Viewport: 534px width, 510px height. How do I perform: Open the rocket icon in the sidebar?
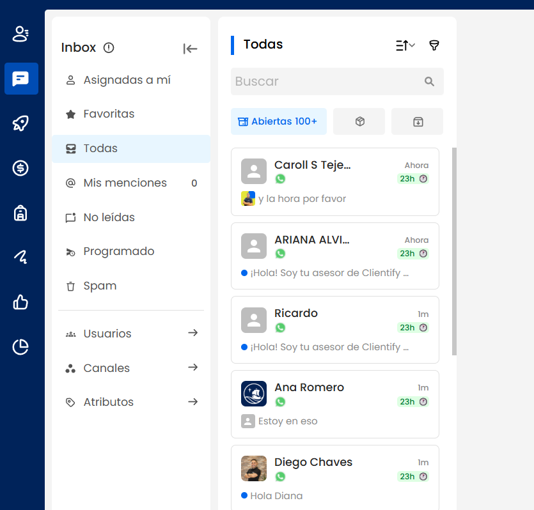click(20, 123)
